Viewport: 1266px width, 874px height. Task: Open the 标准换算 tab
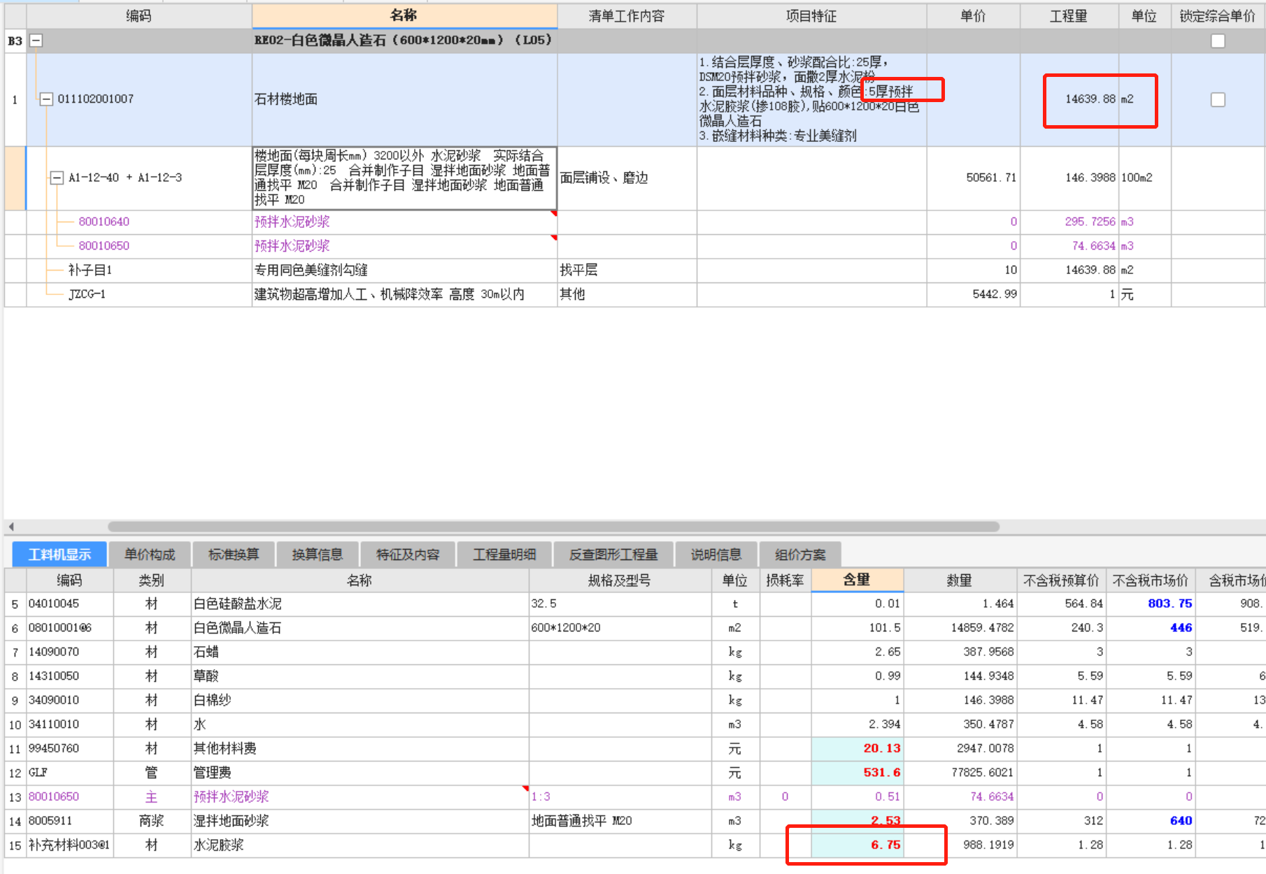[234, 554]
